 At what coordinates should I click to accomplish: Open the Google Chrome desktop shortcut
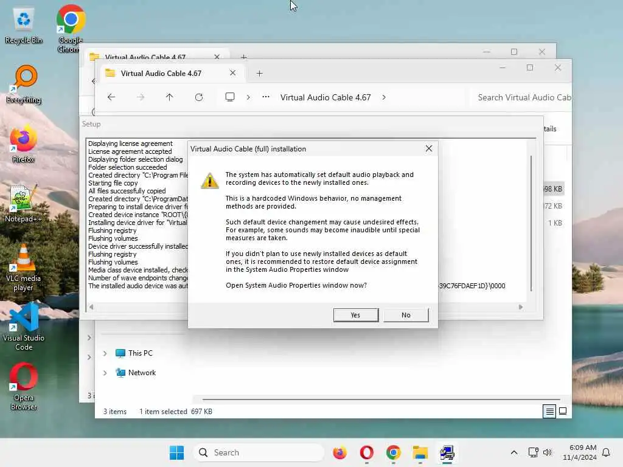71,29
